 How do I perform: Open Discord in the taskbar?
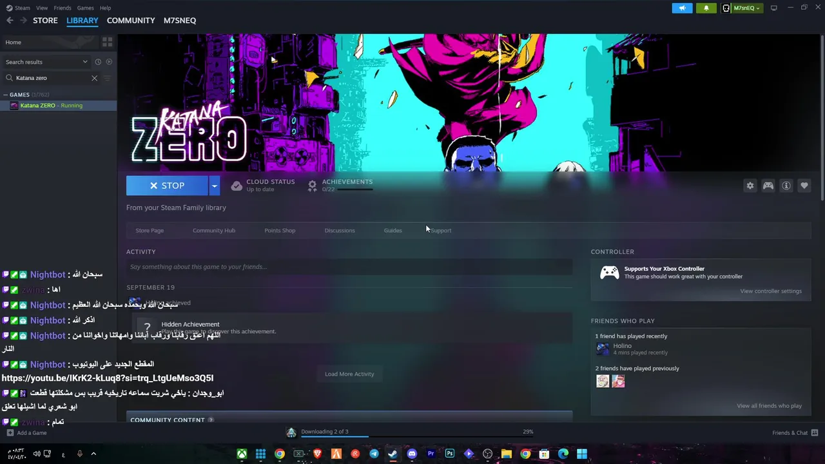[412, 454]
